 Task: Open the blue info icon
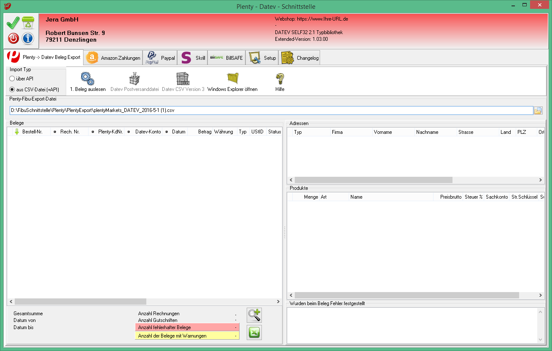click(x=28, y=38)
